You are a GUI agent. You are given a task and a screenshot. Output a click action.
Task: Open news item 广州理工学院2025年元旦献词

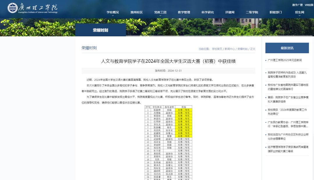coord(285,60)
